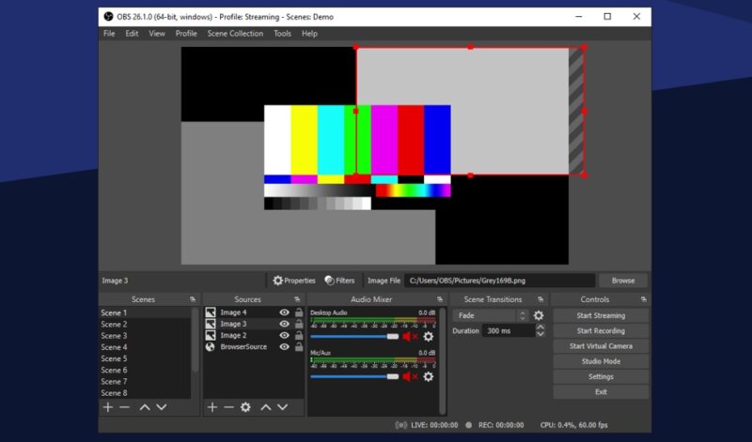
Task: Click the Image 4 source type icon
Action: click(x=210, y=312)
